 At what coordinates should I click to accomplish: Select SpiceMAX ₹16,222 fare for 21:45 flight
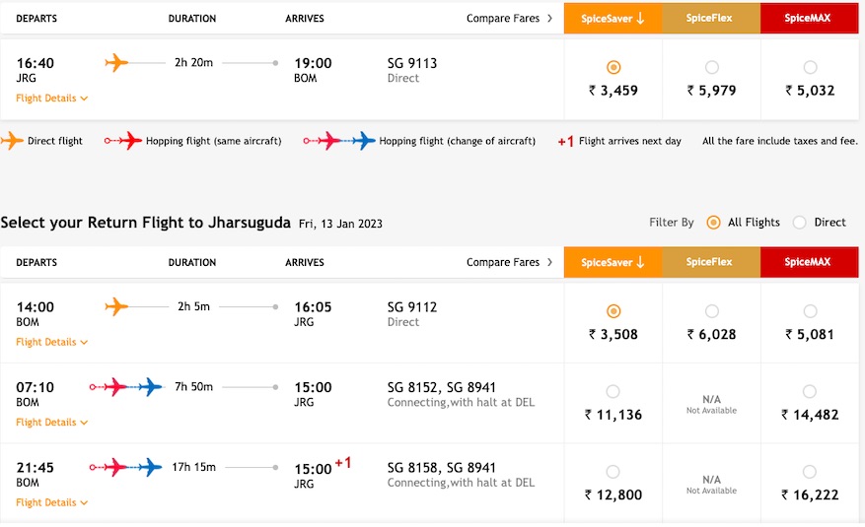(810, 471)
